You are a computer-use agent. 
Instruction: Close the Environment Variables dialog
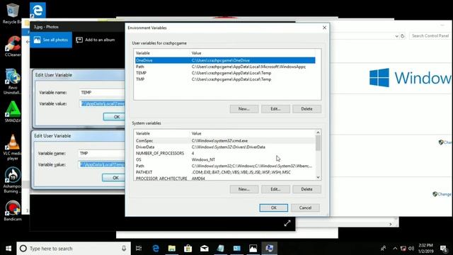click(324, 28)
